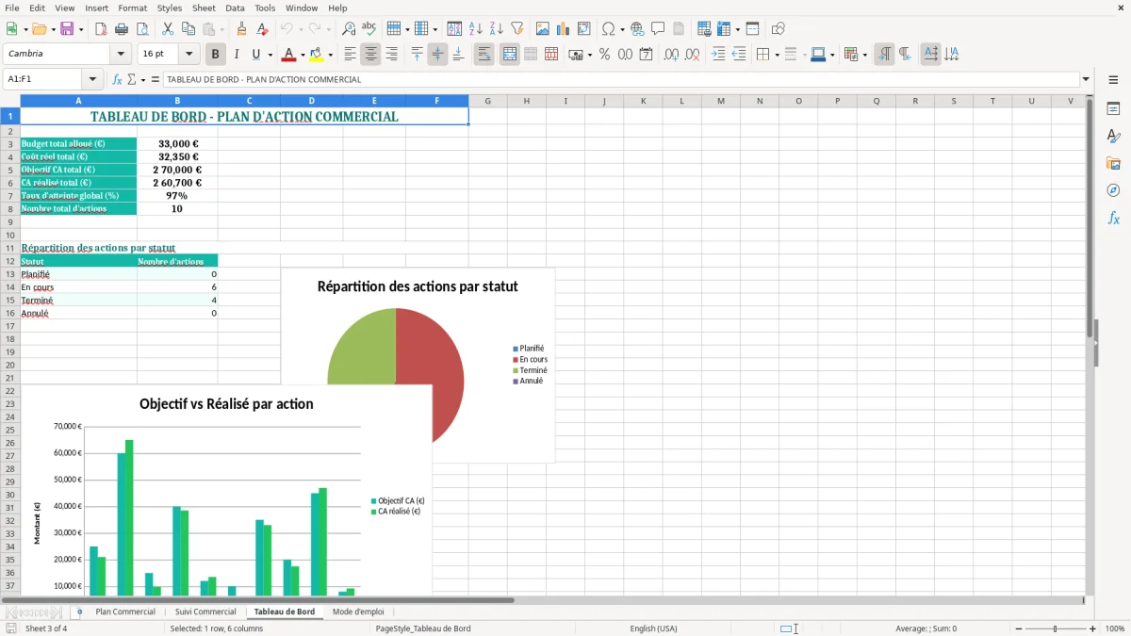This screenshot has height=636, width=1131.
Task: Toggle Underline formatting
Action: coord(255,55)
